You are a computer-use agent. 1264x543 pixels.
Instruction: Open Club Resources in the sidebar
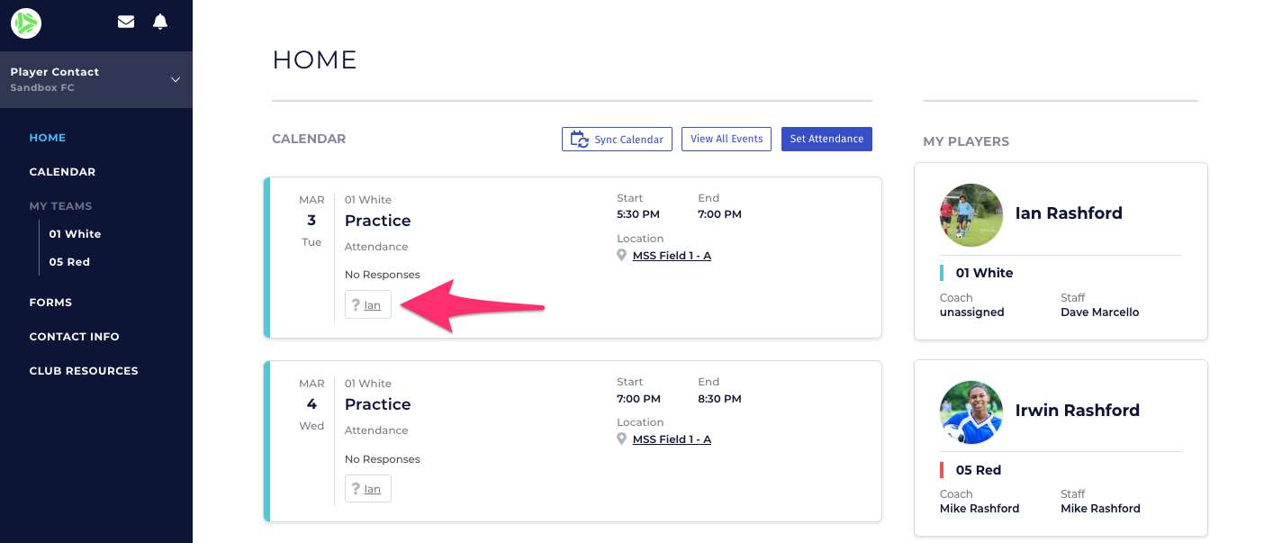(84, 371)
